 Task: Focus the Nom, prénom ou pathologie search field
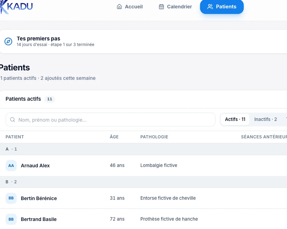coord(110,120)
